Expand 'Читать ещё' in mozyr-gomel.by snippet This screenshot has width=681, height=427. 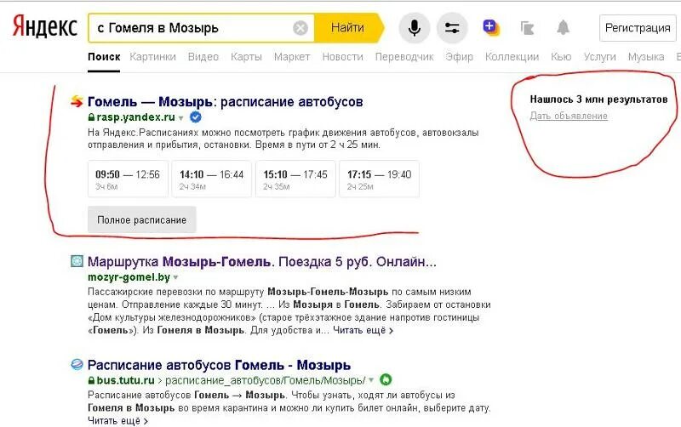363,330
